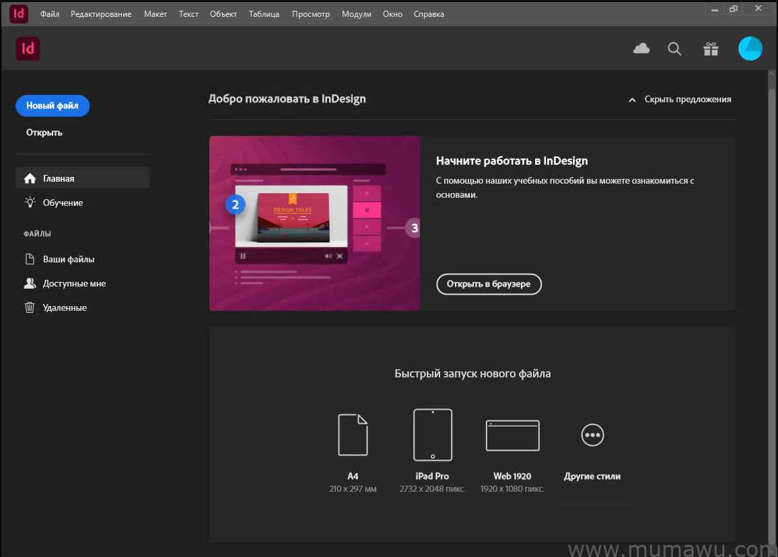Screen dimensions: 778x557
Task: Click the Creative Cloud storage cloud icon
Action: (x=641, y=48)
